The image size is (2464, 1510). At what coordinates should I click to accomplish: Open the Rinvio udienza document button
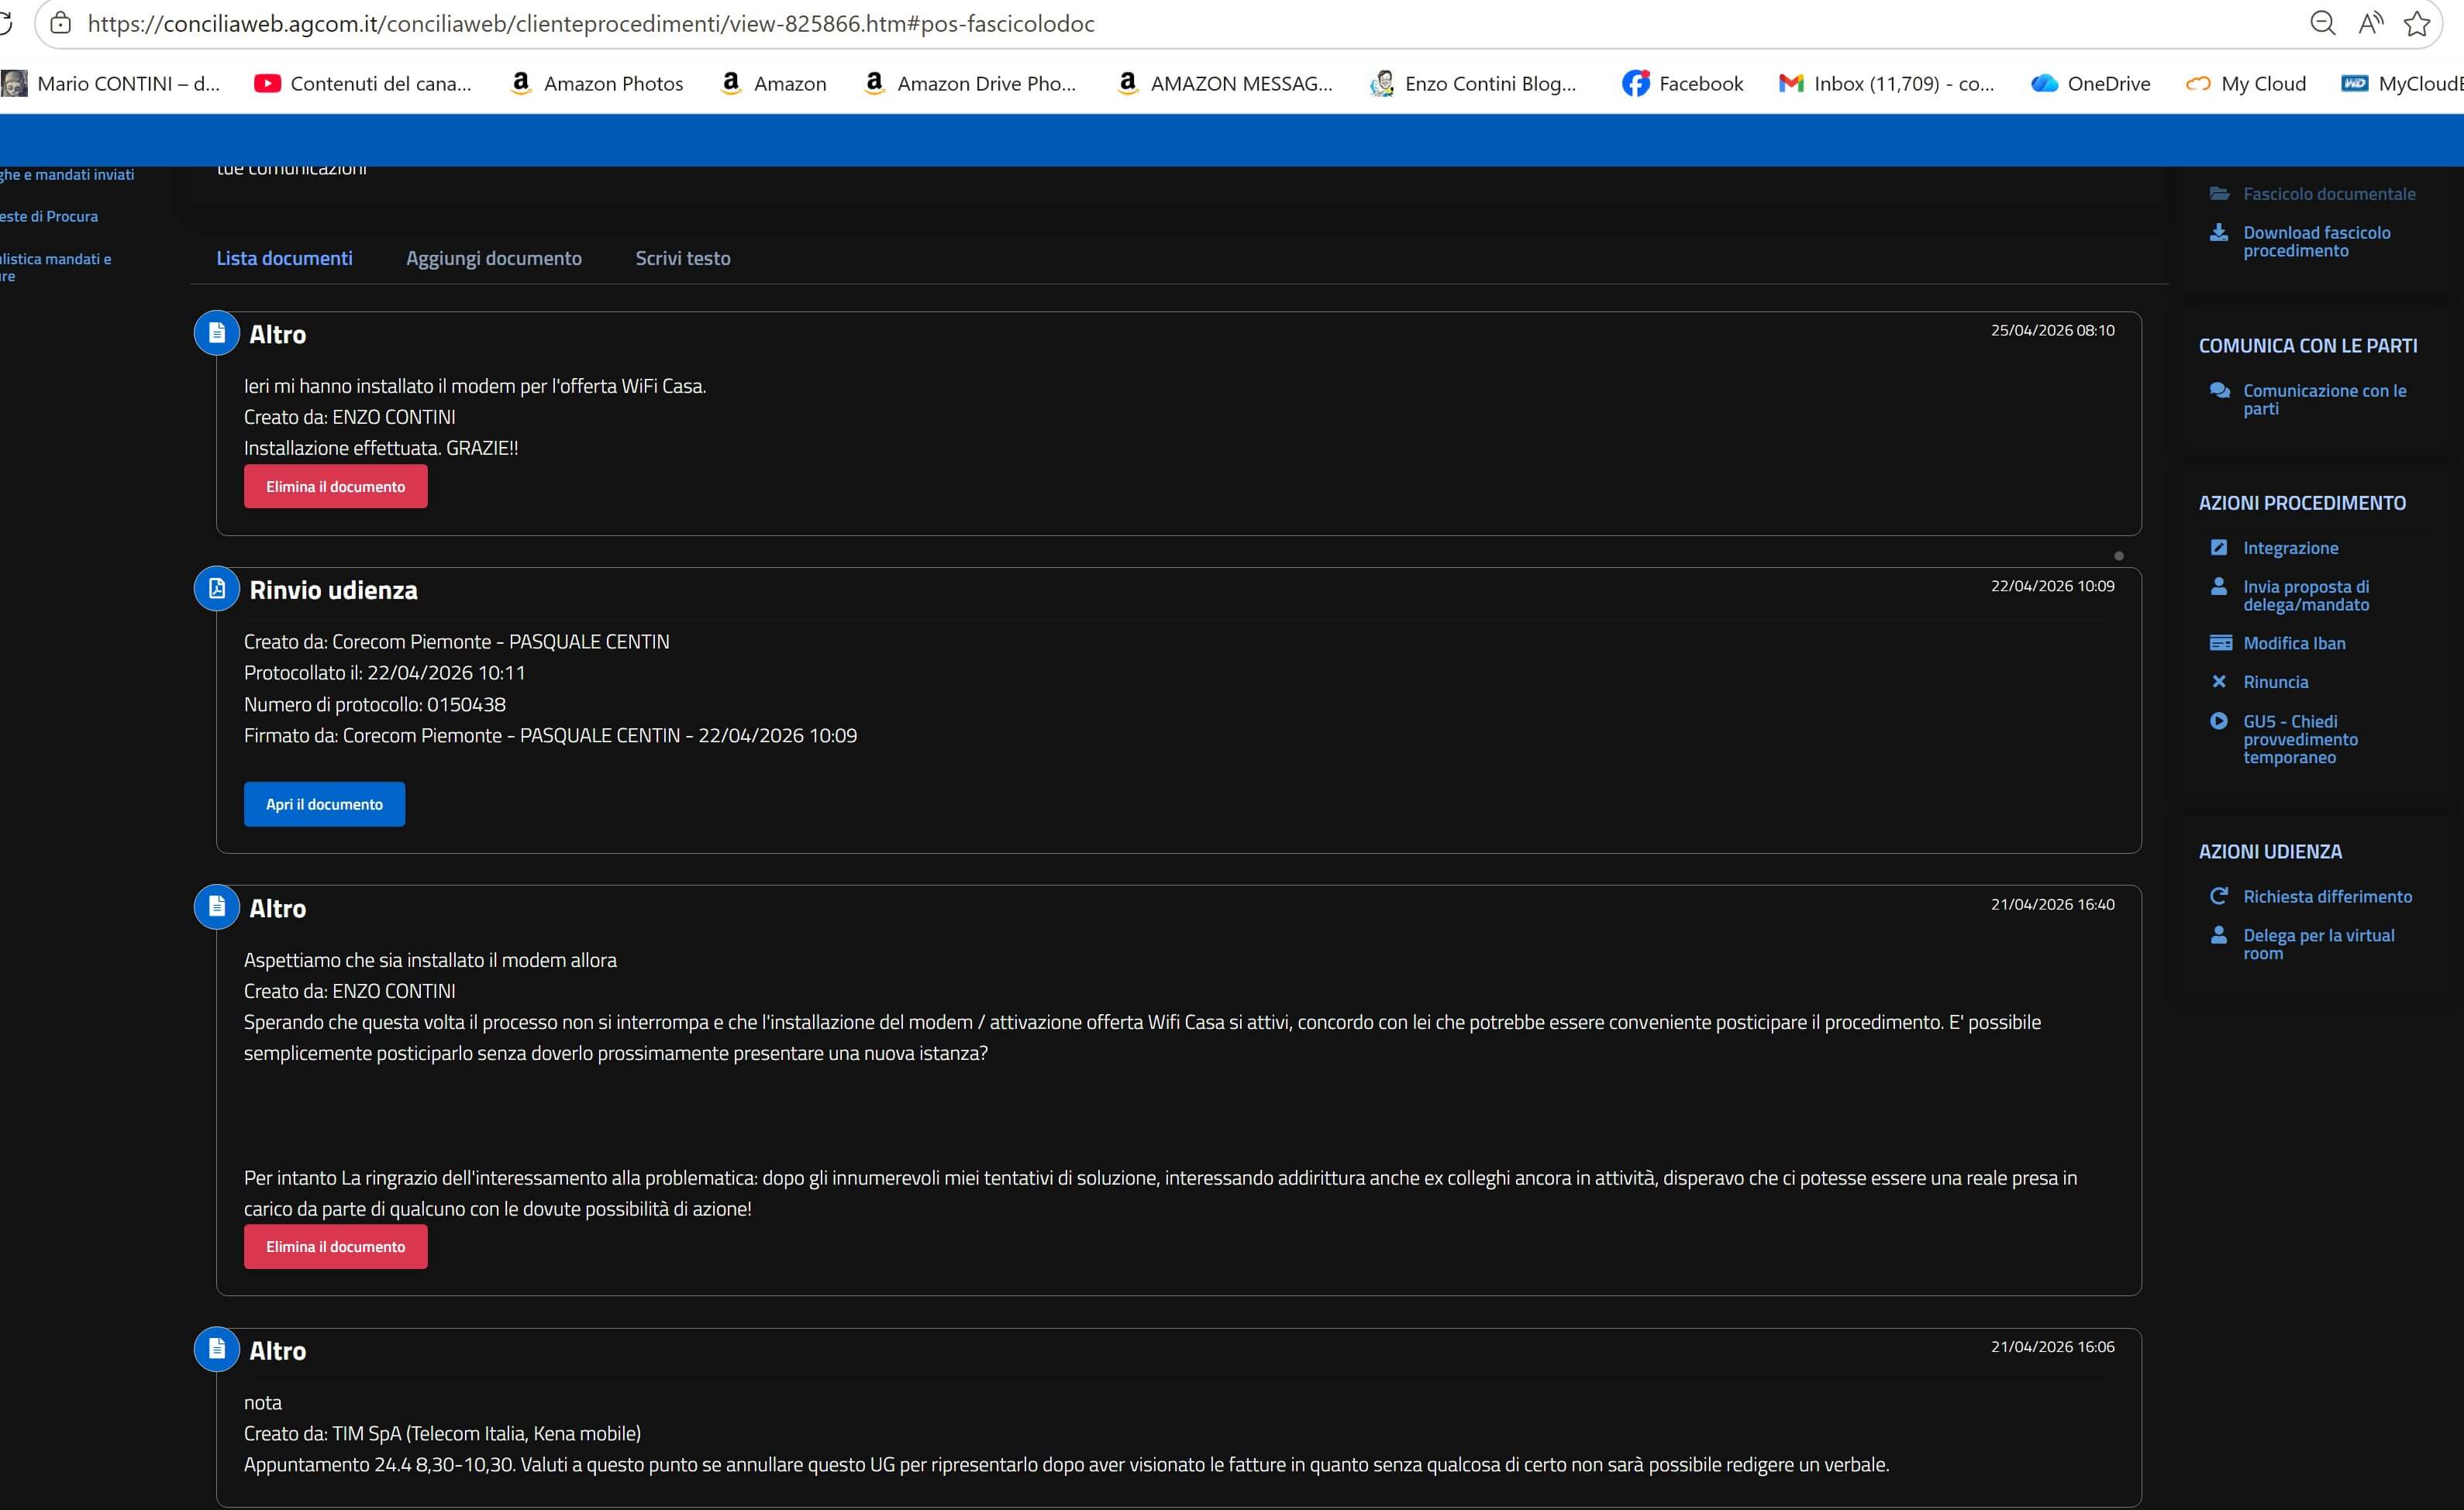tap(324, 804)
